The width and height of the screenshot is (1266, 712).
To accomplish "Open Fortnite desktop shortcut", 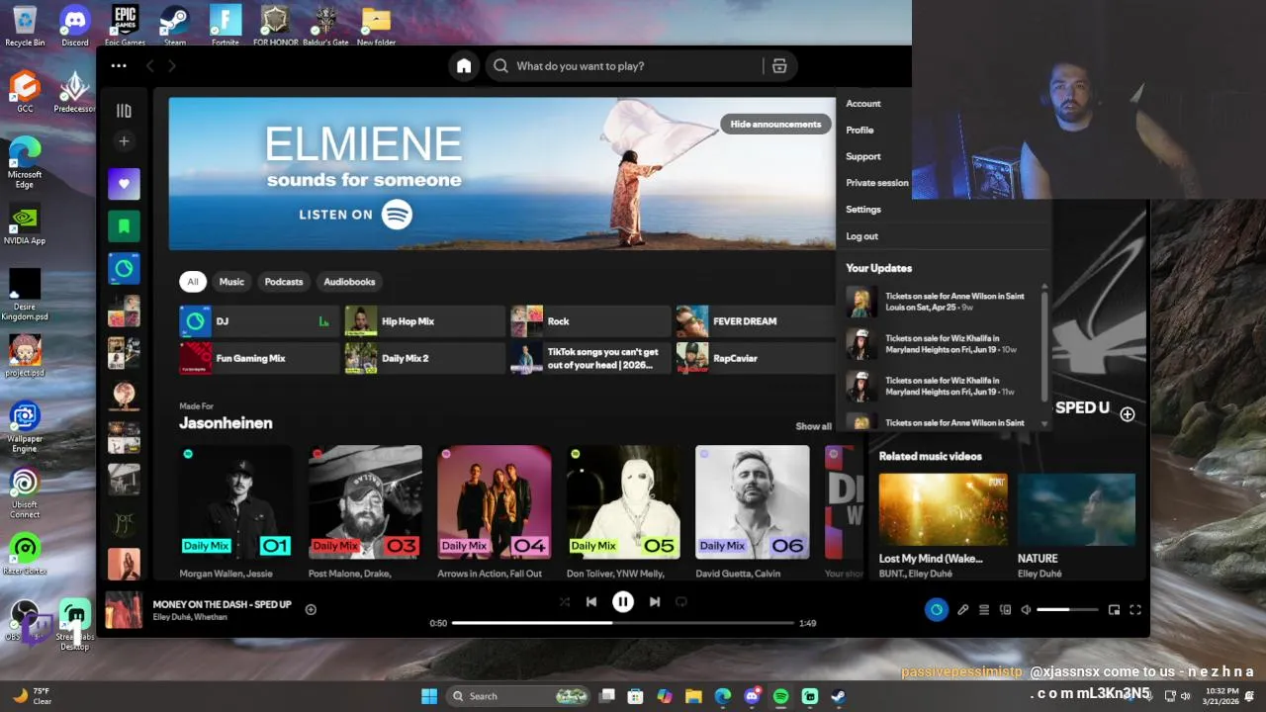I will tap(225, 25).
